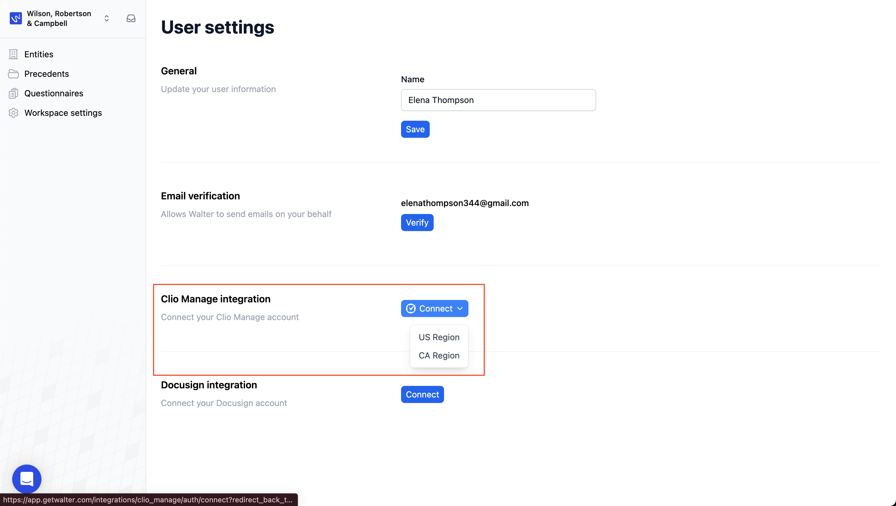896x506 pixels.
Task: Click the Questionnaires clipboard icon
Action: click(x=13, y=93)
